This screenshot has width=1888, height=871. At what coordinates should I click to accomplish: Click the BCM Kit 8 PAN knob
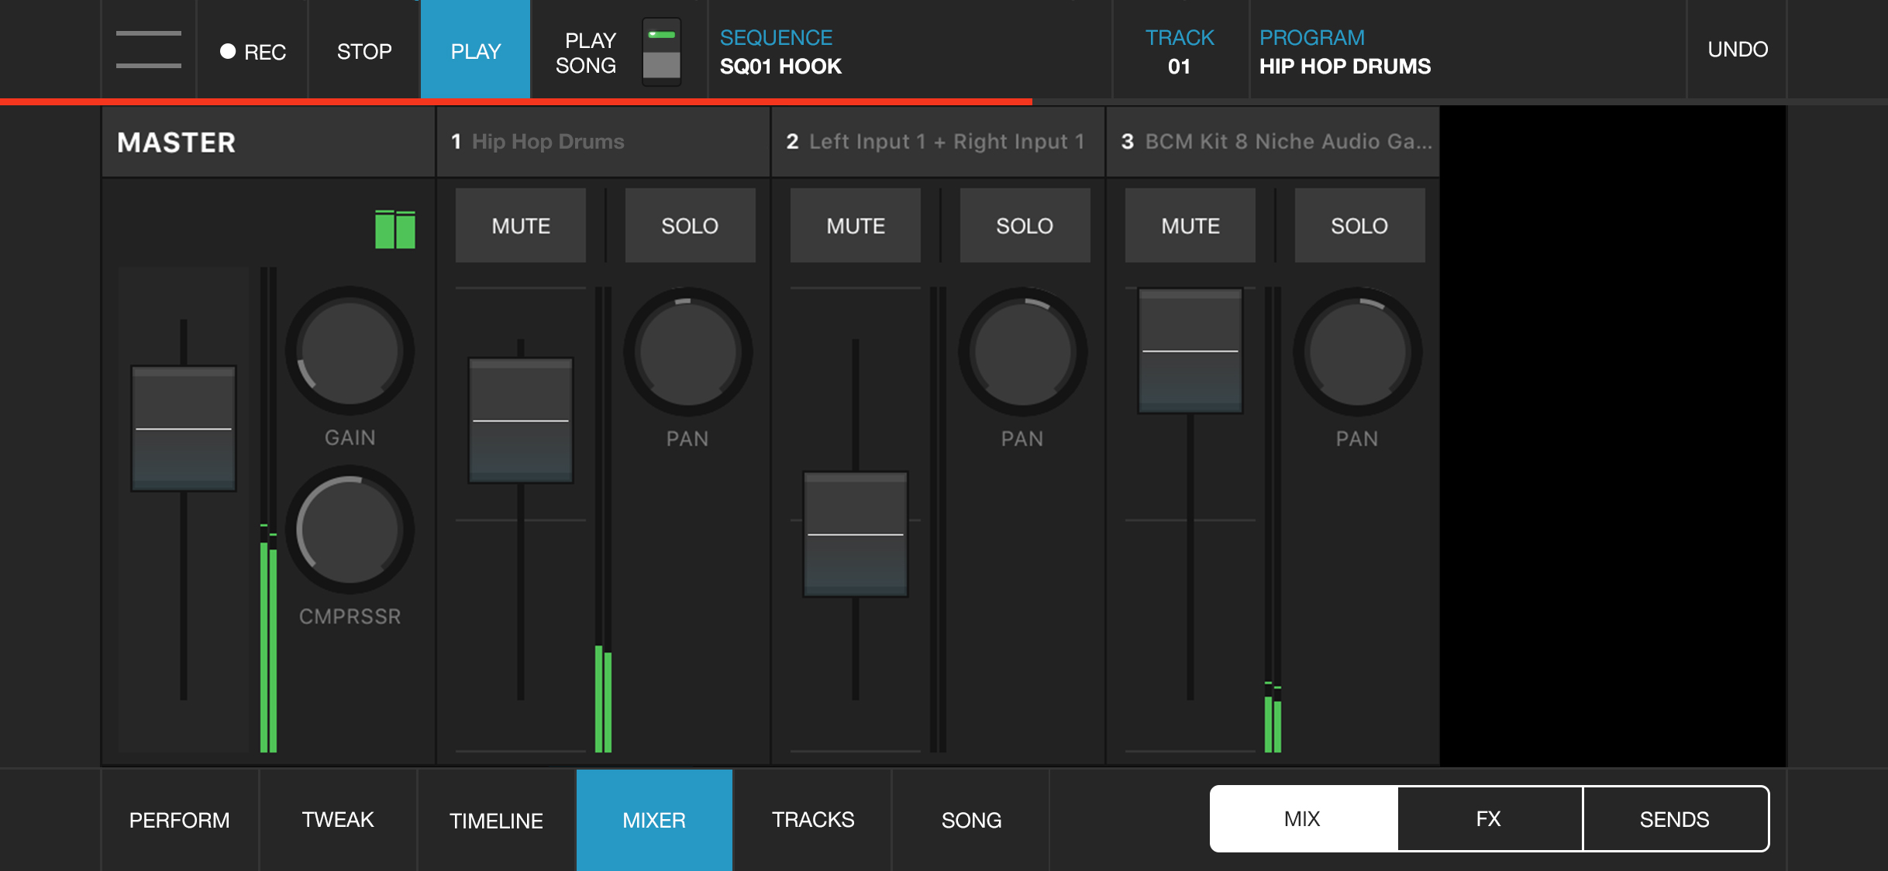(x=1357, y=352)
